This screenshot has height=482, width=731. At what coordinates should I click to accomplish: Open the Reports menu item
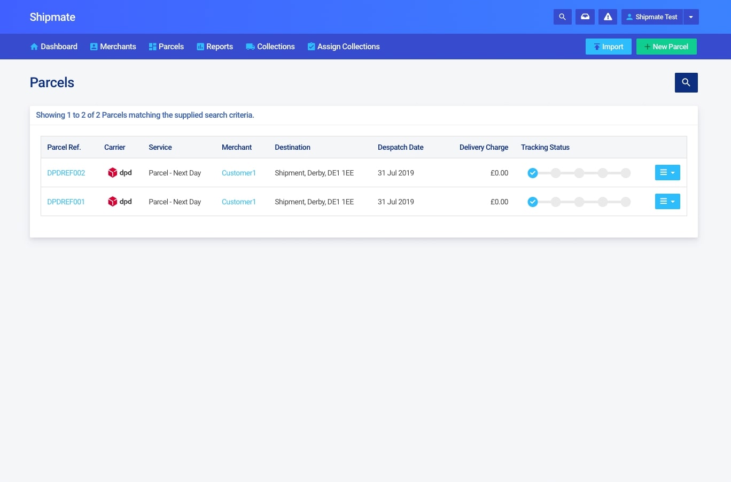(x=215, y=47)
